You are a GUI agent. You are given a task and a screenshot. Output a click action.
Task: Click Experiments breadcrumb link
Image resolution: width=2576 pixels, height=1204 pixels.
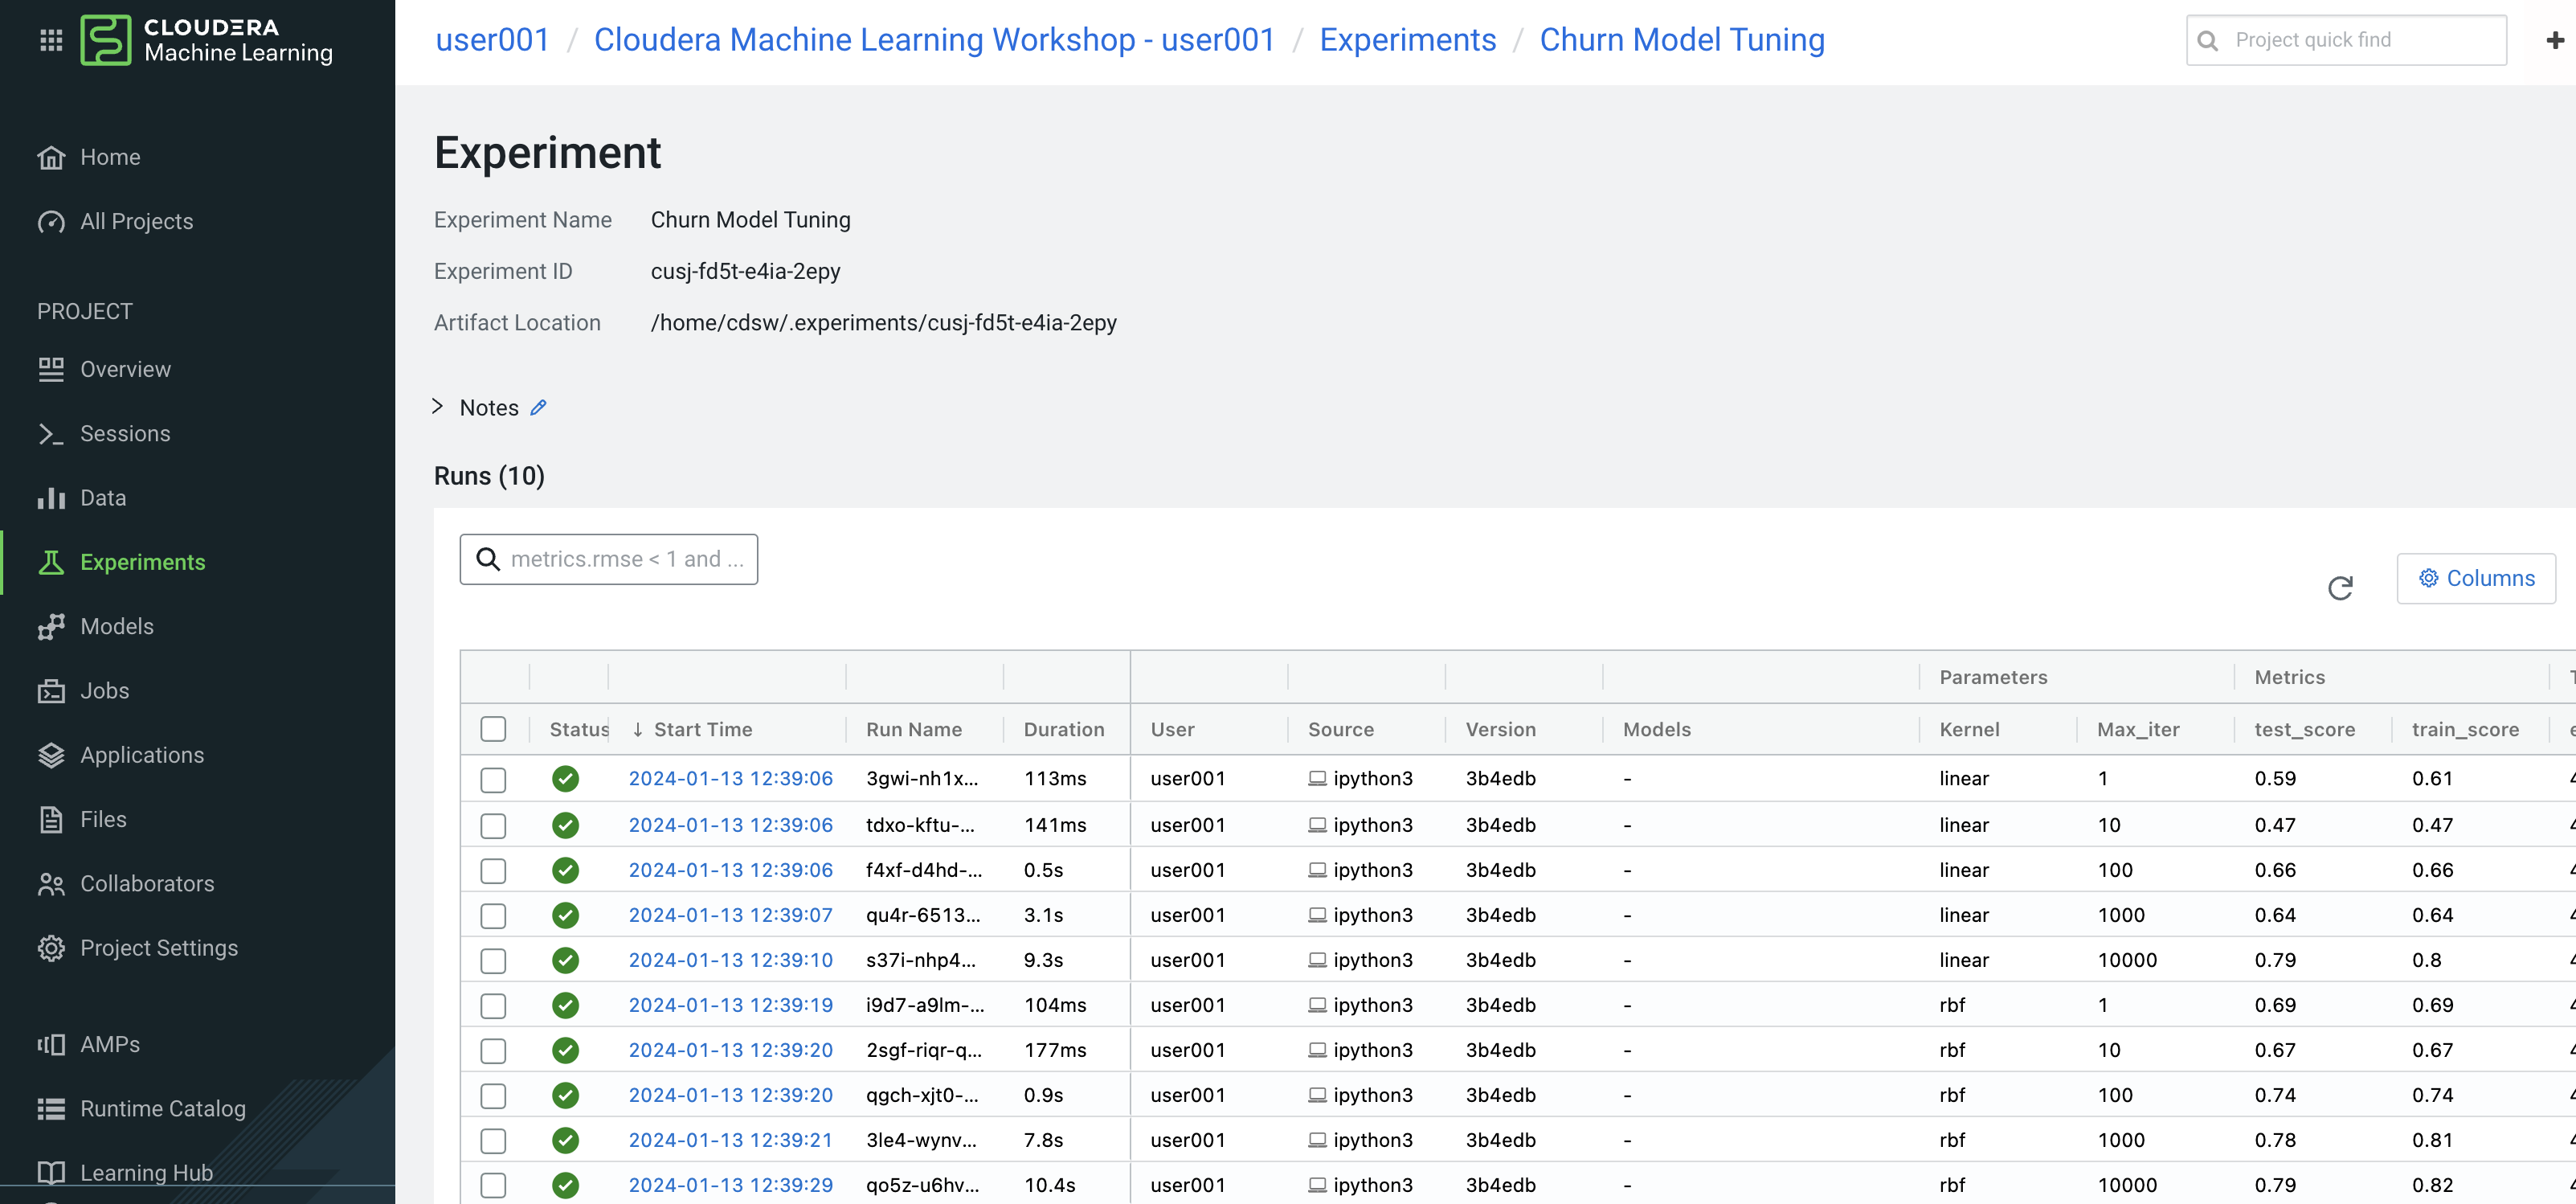(x=1407, y=40)
